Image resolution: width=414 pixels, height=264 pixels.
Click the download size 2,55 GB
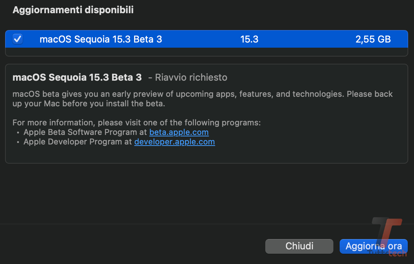pyautogui.click(x=373, y=39)
